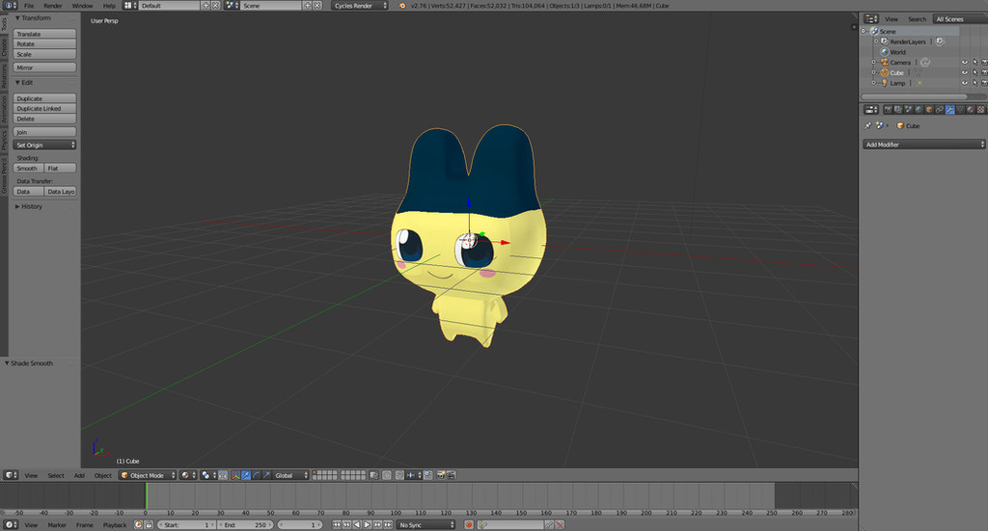Toggle snap magnet in 3D view header
The width and height of the screenshot is (988, 531).
point(399,475)
